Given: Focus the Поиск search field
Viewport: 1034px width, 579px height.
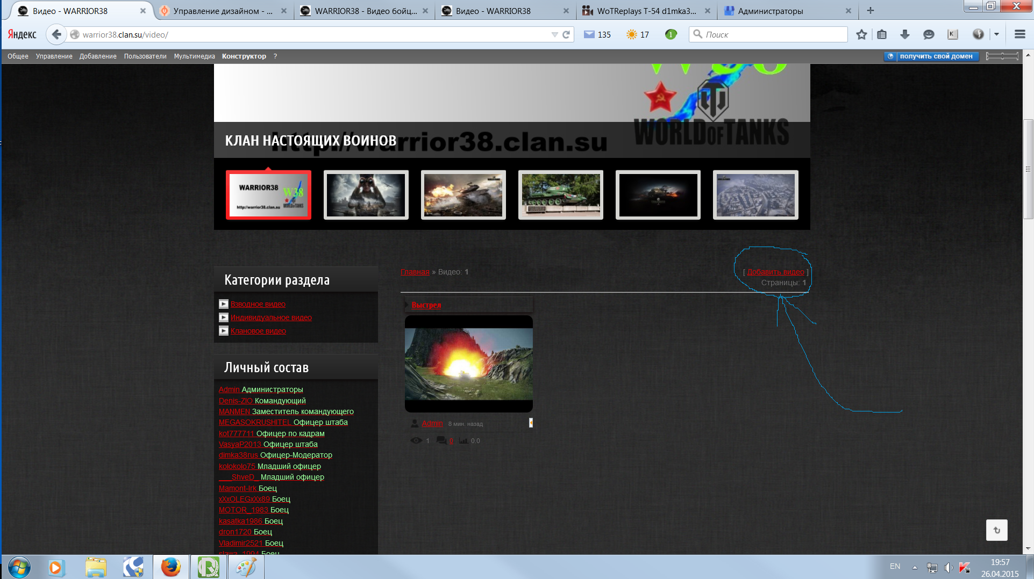Looking at the screenshot, I should tap(768, 34).
